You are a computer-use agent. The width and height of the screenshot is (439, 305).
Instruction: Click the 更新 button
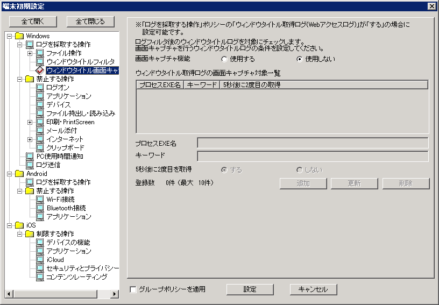pos(355,183)
